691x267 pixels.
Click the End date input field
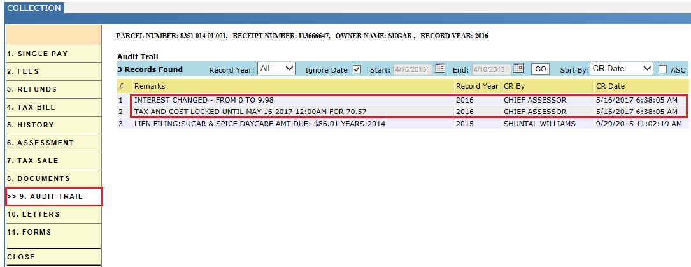pos(492,69)
